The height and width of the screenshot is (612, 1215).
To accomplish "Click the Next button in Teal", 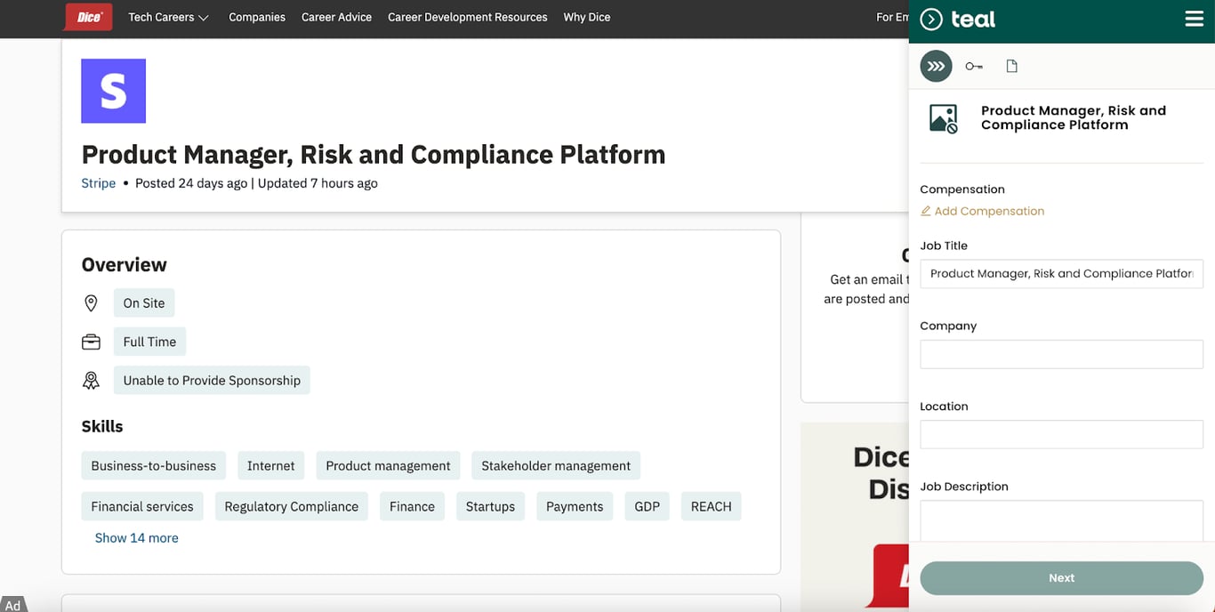I will (1061, 578).
